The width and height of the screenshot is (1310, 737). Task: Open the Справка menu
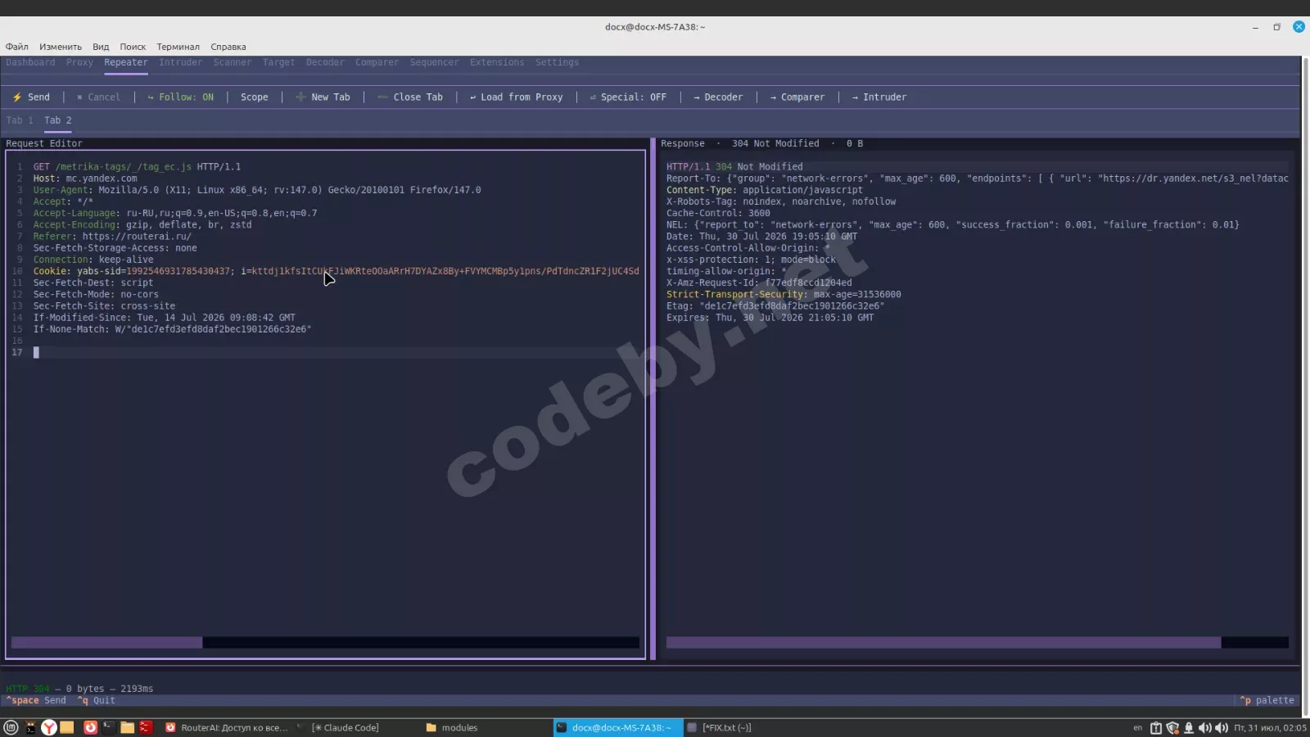228,47
